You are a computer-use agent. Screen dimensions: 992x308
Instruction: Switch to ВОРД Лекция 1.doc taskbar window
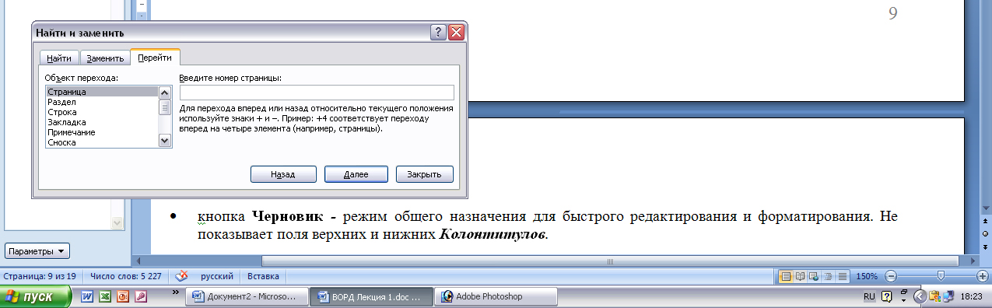tap(370, 296)
